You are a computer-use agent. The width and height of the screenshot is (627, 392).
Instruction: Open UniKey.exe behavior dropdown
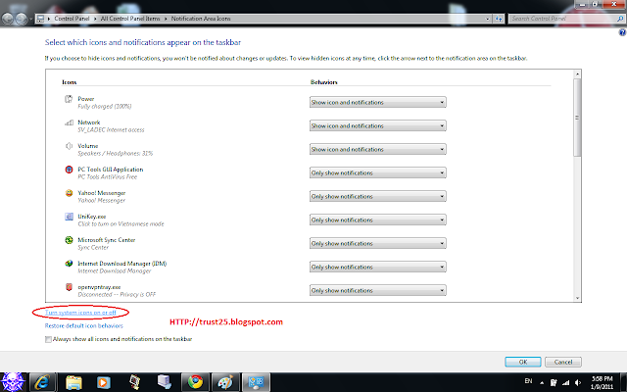coord(377,220)
